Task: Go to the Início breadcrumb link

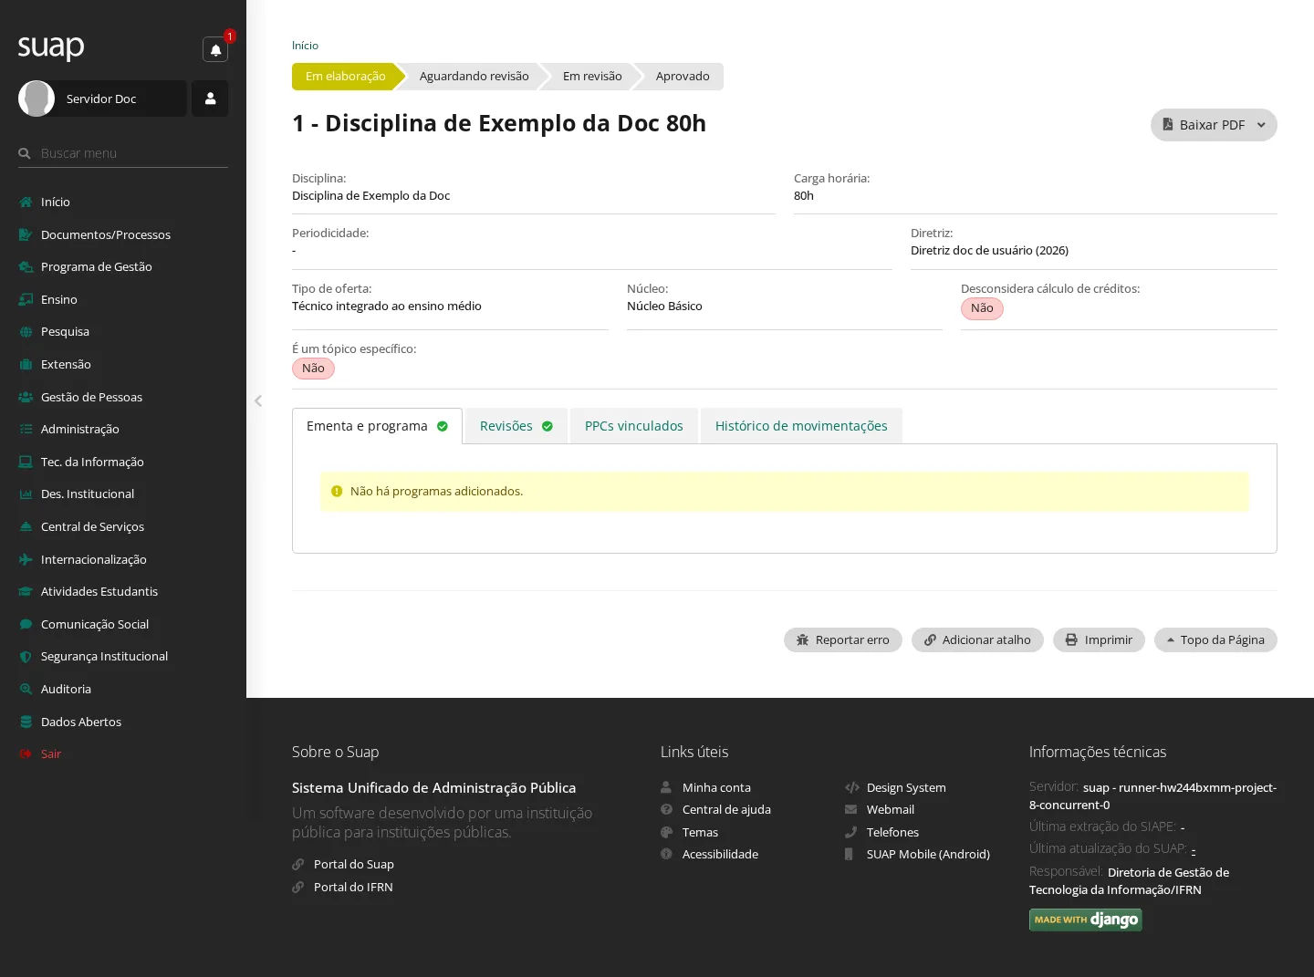Action: pyautogui.click(x=305, y=46)
